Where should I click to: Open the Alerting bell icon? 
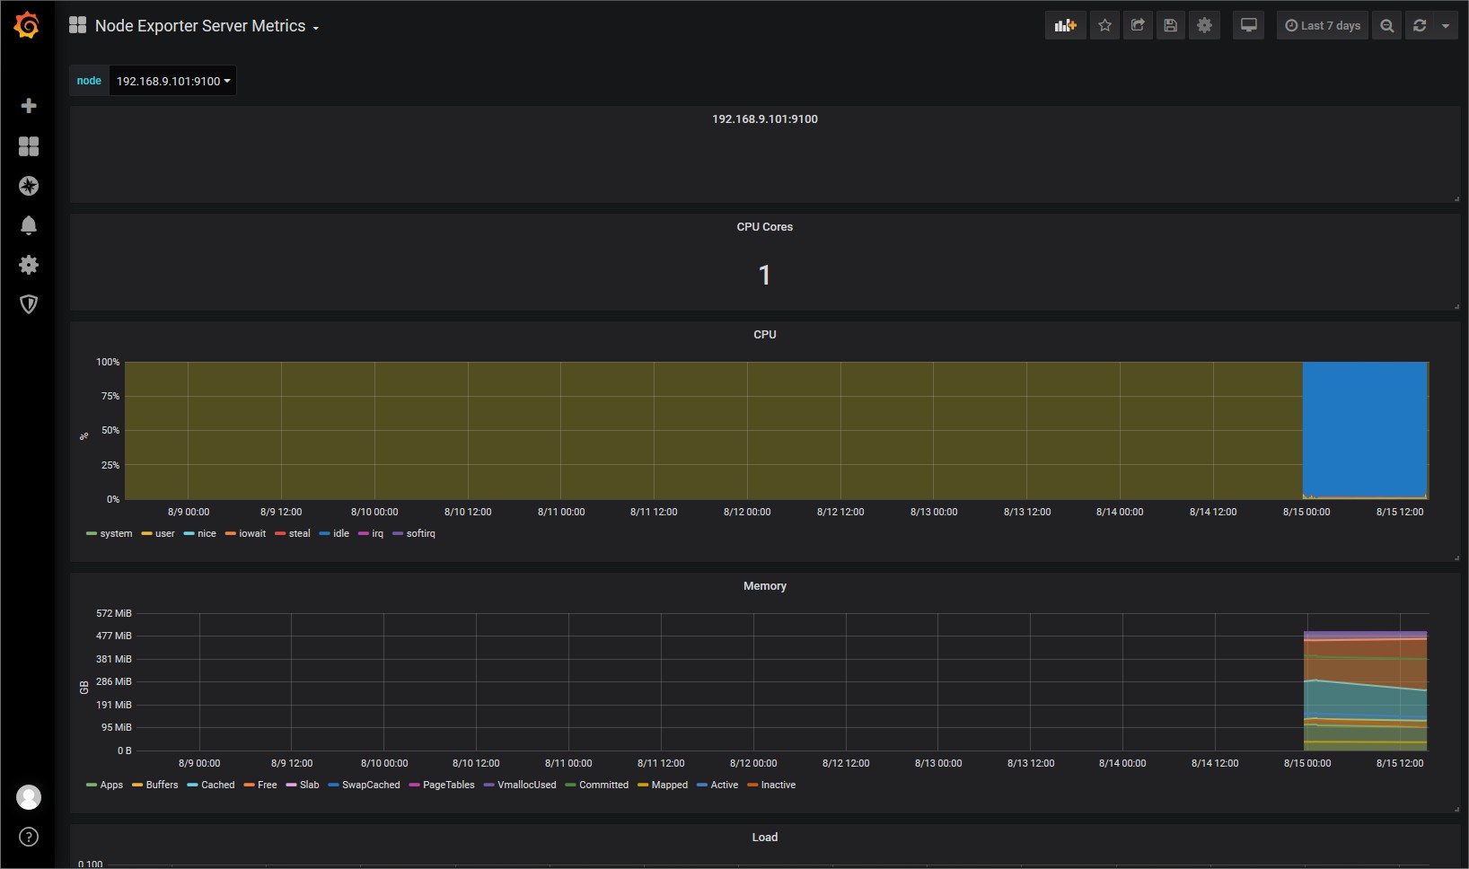[x=29, y=225]
